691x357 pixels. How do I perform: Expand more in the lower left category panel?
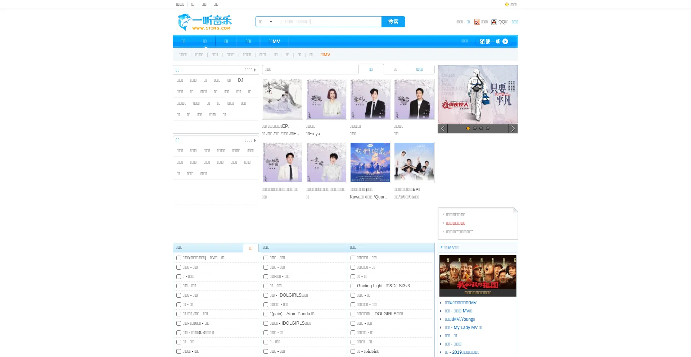(x=250, y=140)
